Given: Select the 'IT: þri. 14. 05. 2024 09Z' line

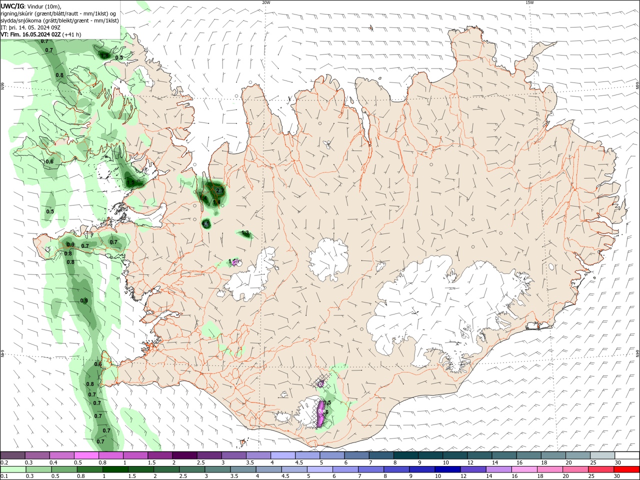Looking at the screenshot, I should point(30,27).
